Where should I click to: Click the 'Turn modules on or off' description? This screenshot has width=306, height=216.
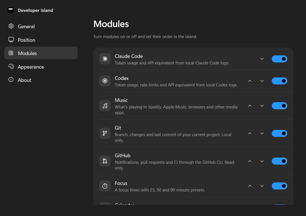coord(145,37)
